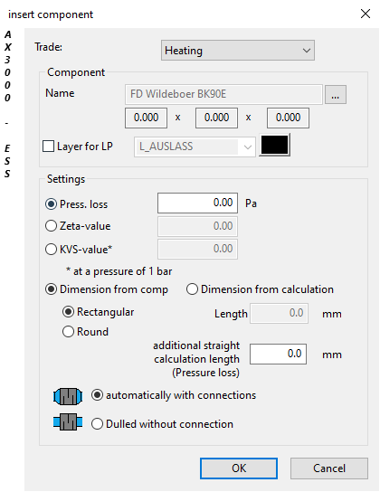
Task: Open the Trade dropdown showing Heating
Action: click(238, 51)
